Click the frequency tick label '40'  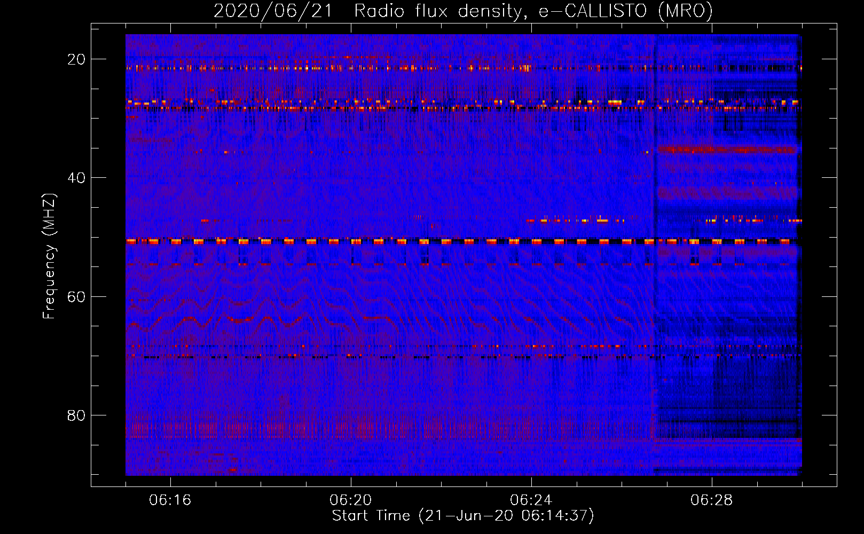76,178
